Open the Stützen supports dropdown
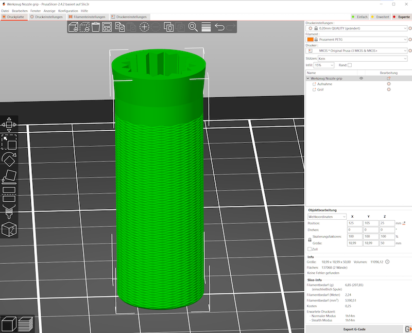Image resolution: width=412 pixels, height=333 pixels. coord(363,59)
